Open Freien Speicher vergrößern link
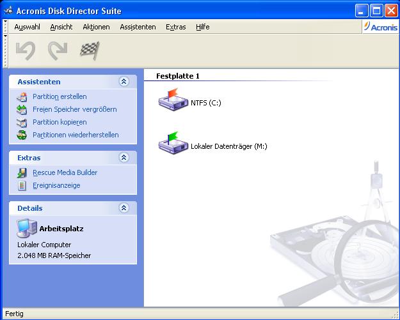 coord(75,109)
